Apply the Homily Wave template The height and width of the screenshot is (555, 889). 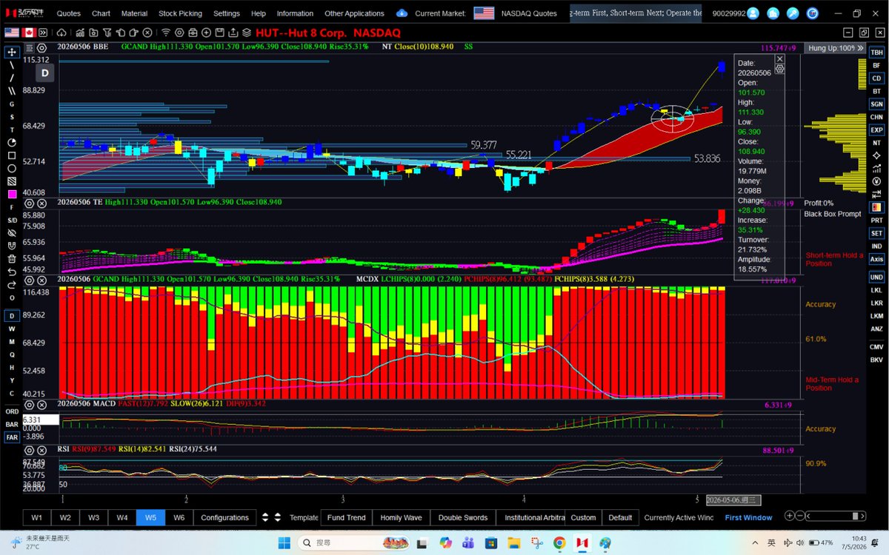click(401, 517)
